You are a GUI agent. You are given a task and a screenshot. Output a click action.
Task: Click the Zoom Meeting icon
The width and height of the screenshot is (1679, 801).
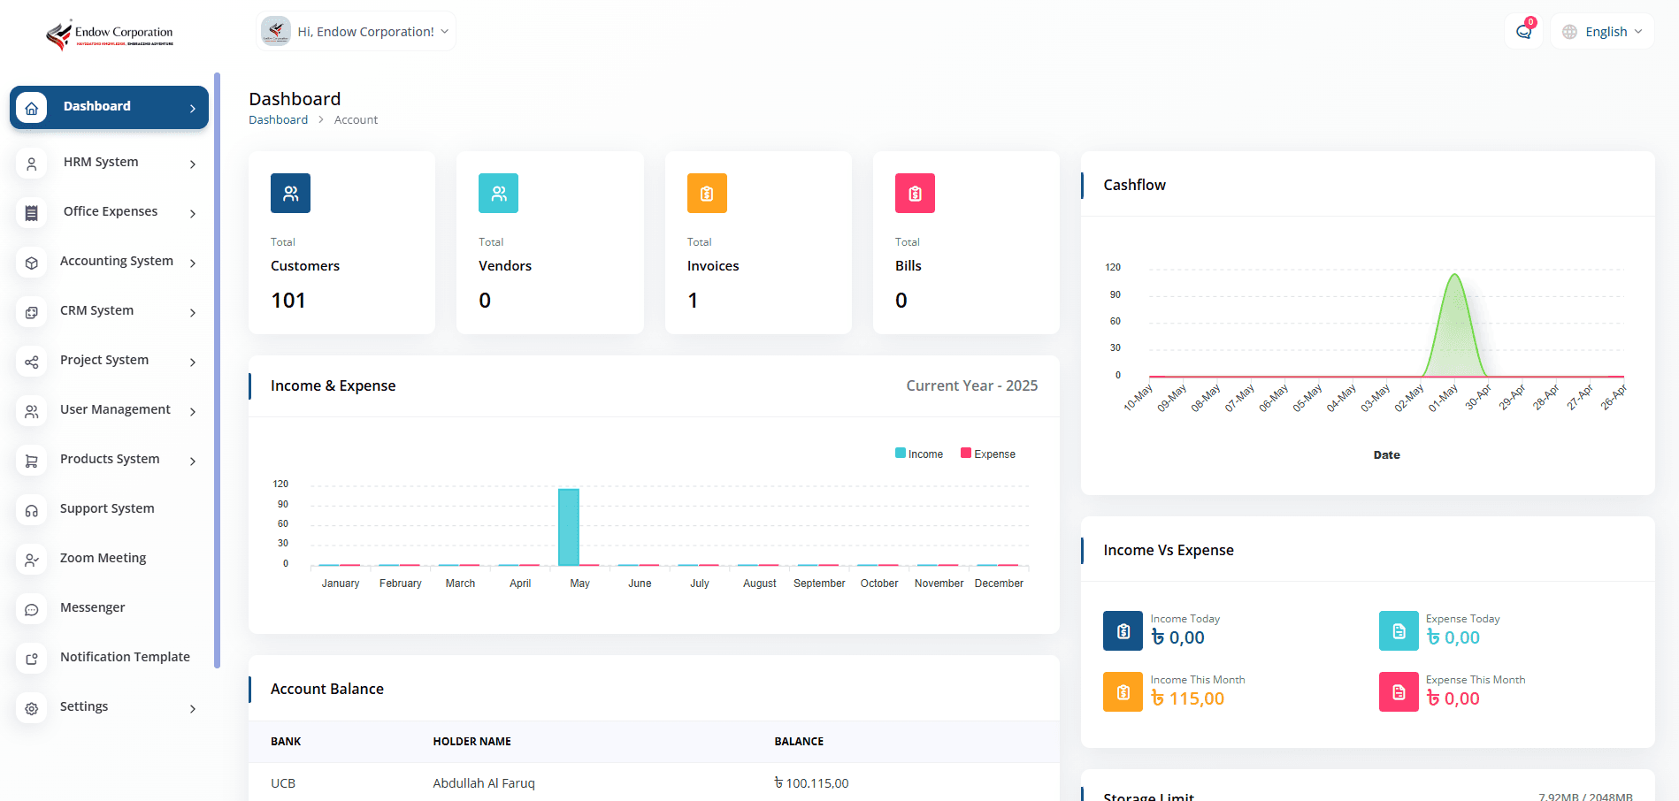(x=32, y=560)
